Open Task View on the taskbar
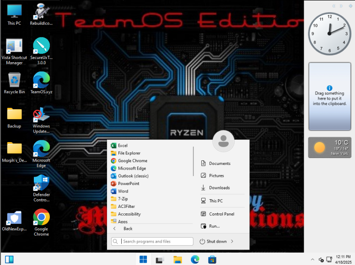 coord(160,260)
